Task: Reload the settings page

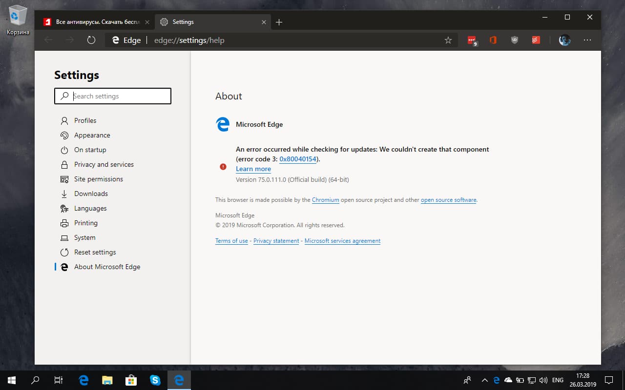Action: [x=91, y=40]
